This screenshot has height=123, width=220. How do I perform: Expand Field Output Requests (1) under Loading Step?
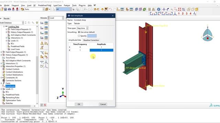pyautogui.click(x=6, y=29)
